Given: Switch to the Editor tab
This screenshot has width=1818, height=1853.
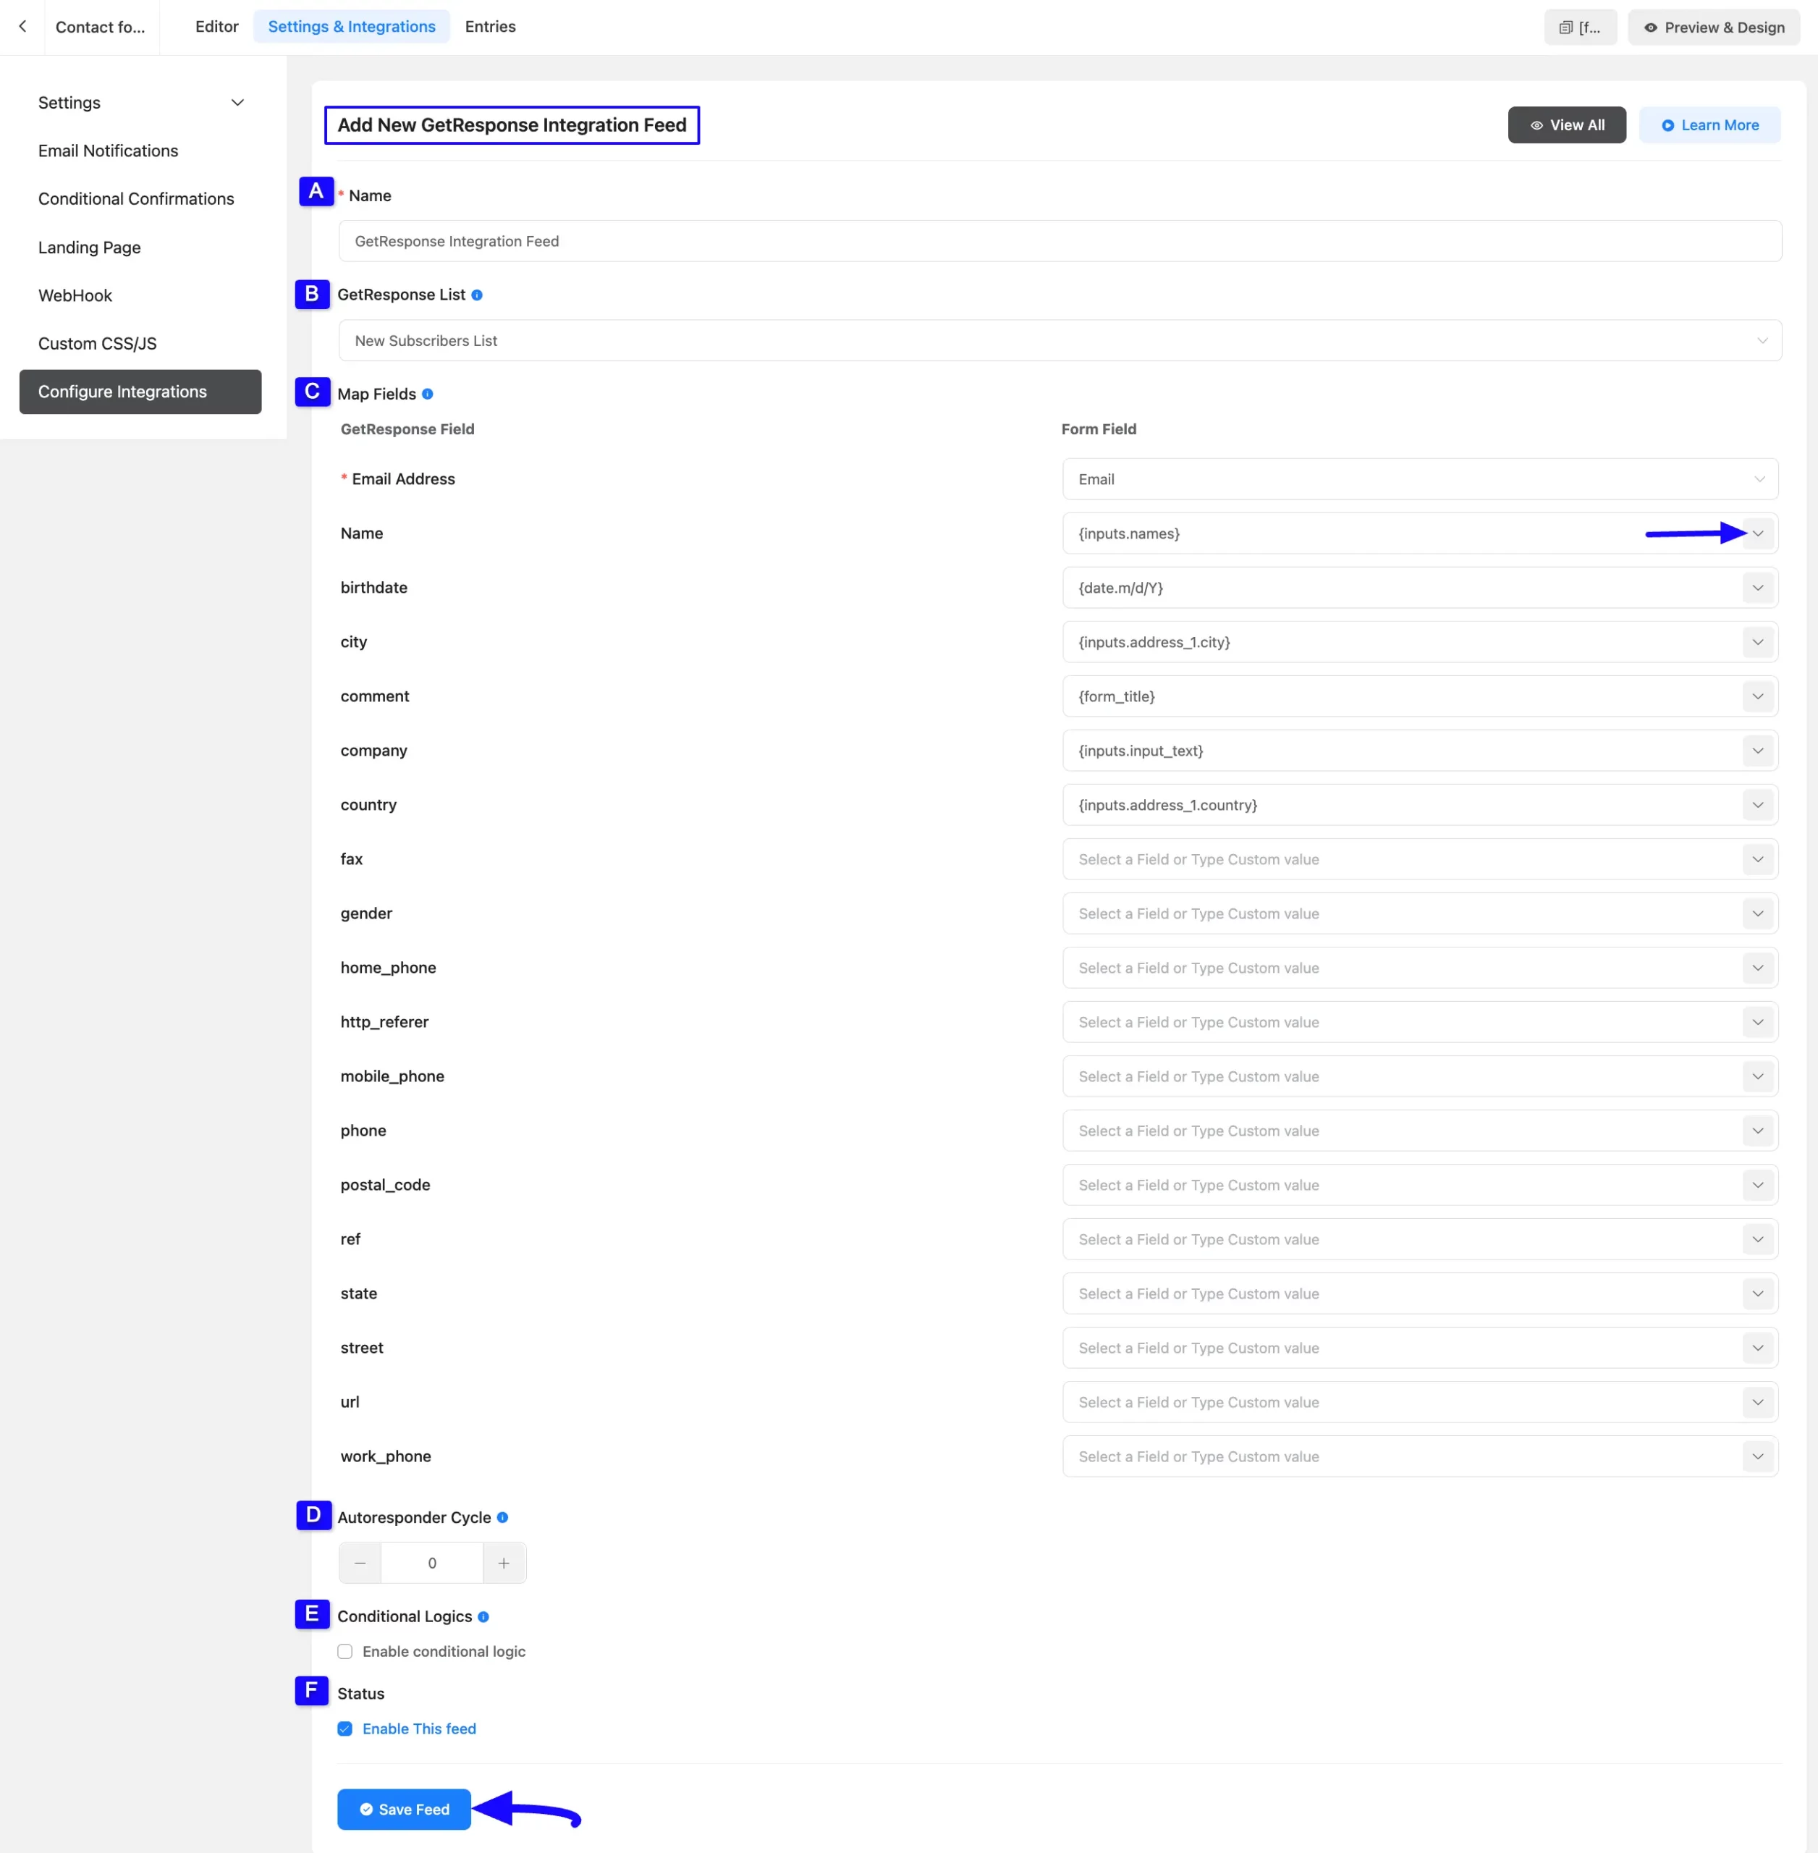Looking at the screenshot, I should point(216,27).
